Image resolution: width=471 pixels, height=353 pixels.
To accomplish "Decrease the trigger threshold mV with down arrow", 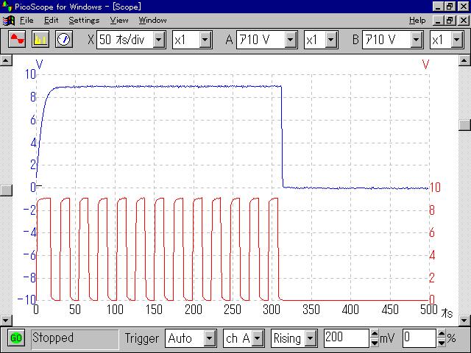I will pos(375,343).
